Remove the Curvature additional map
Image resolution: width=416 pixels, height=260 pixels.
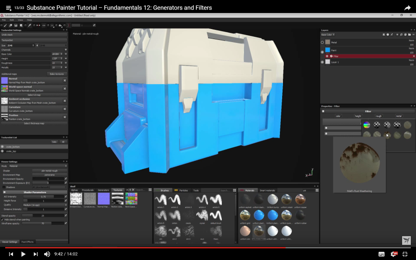(x=65, y=109)
